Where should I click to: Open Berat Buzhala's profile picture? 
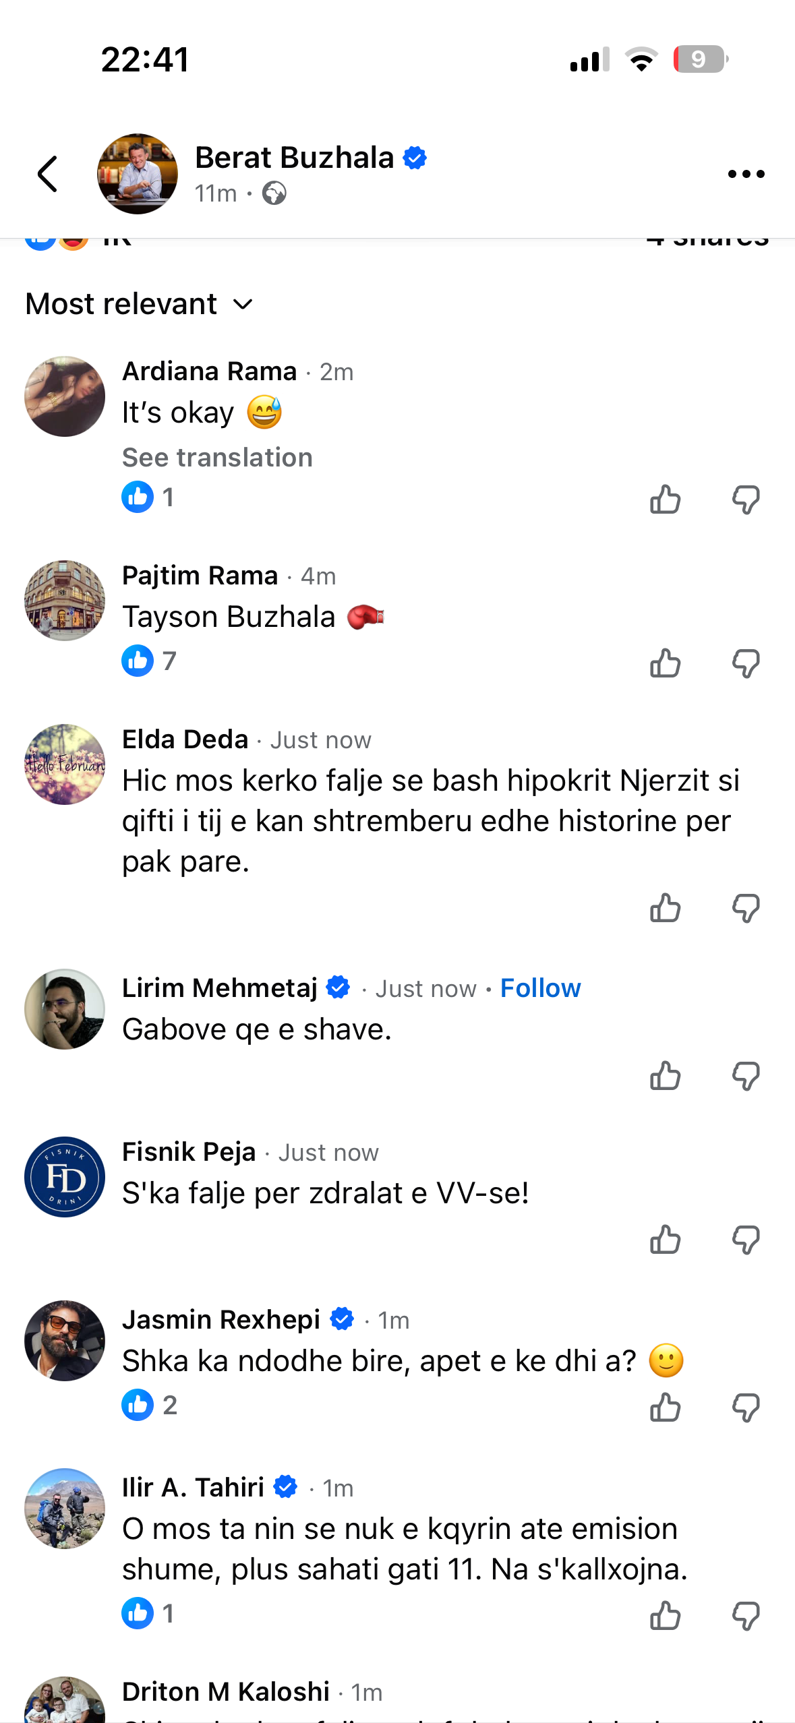point(138,174)
